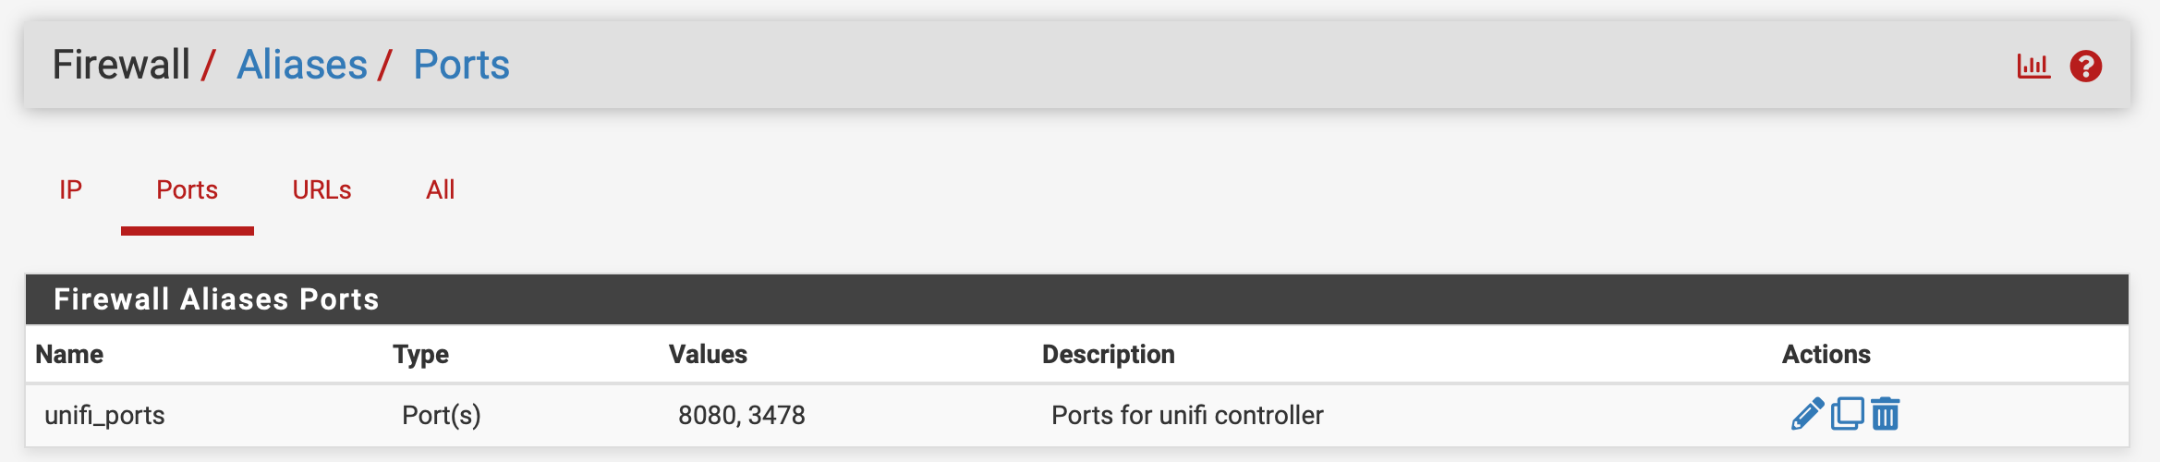Click the Description column header

pyautogui.click(x=1109, y=354)
